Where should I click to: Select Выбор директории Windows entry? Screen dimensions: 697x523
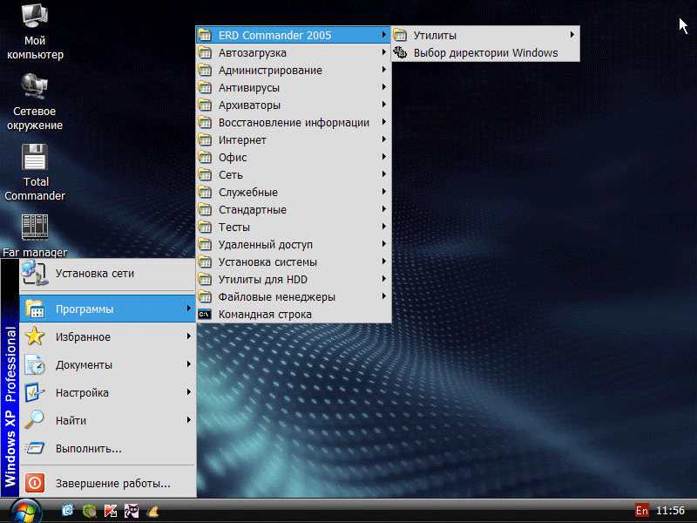pyautogui.click(x=485, y=53)
